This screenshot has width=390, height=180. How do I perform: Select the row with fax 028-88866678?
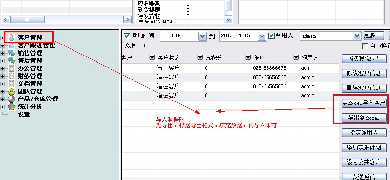coord(231,68)
